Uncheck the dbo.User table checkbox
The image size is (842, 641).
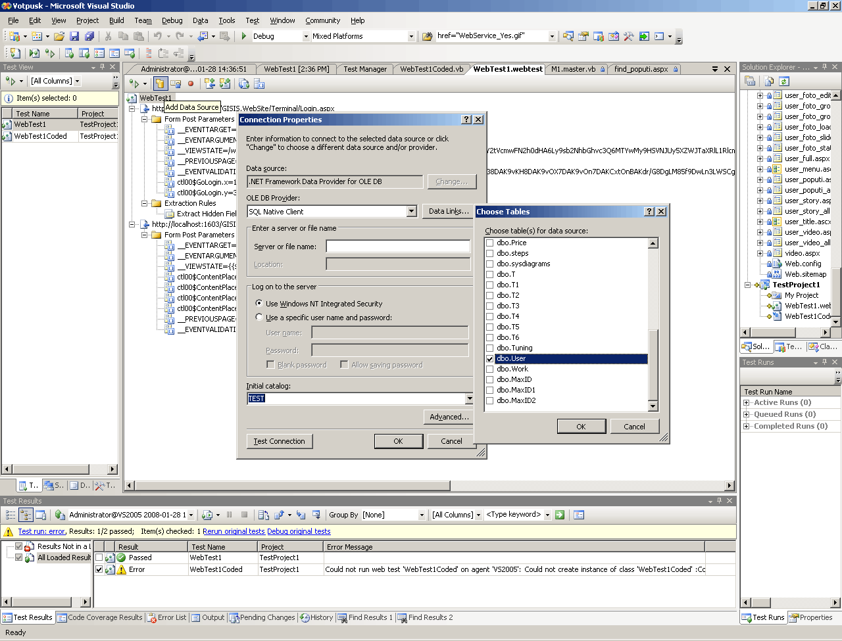pyautogui.click(x=489, y=358)
